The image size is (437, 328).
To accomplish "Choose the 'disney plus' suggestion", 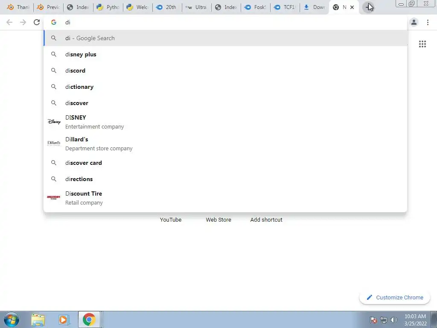I will click(x=225, y=54).
